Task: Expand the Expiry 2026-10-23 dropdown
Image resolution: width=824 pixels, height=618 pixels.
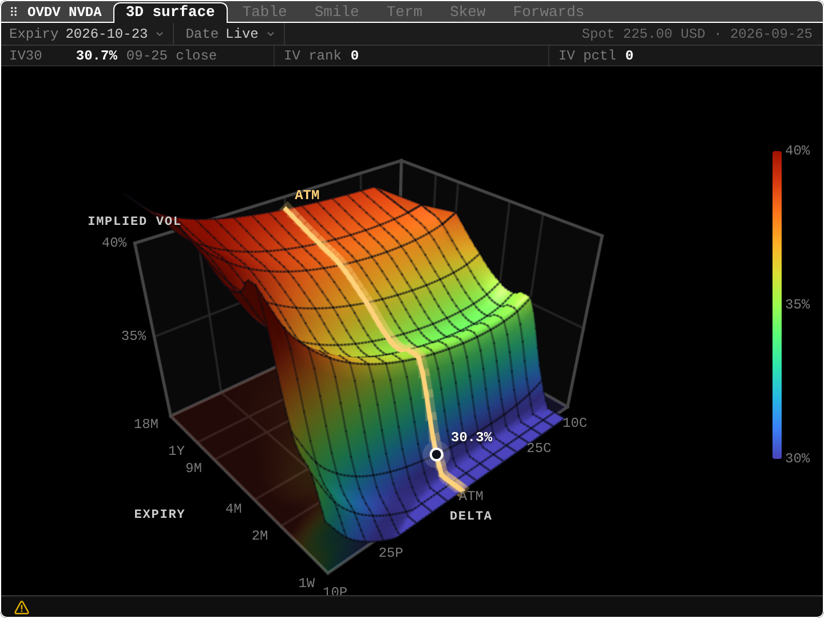Action: pos(86,34)
